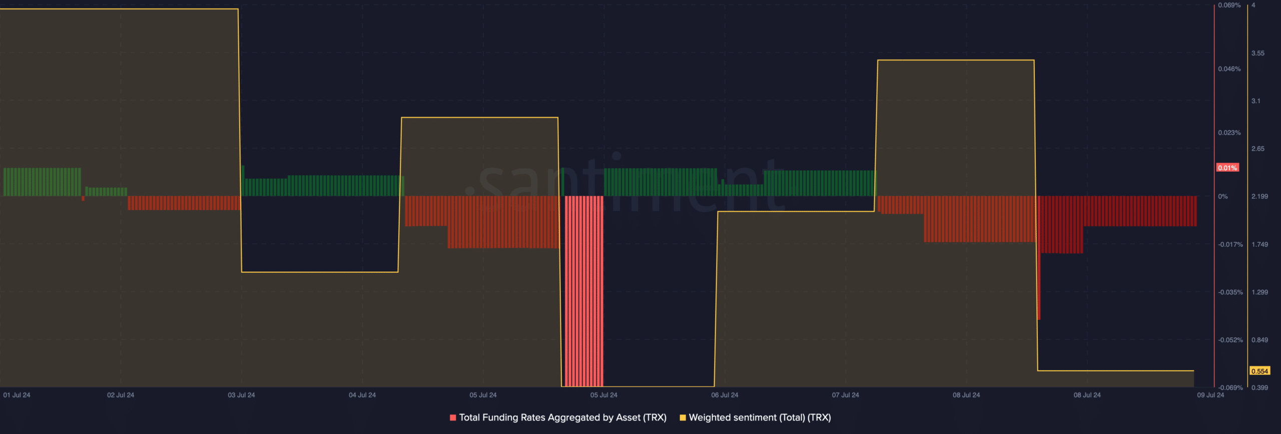Click the 0.399 sentiment axis label
This screenshot has height=434, width=1281.
click(1259, 387)
